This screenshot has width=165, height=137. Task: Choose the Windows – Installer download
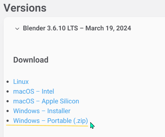click(42, 111)
